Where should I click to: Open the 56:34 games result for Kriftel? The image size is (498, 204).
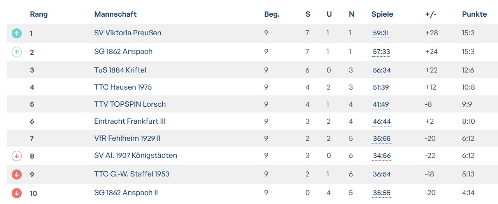point(381,71)
